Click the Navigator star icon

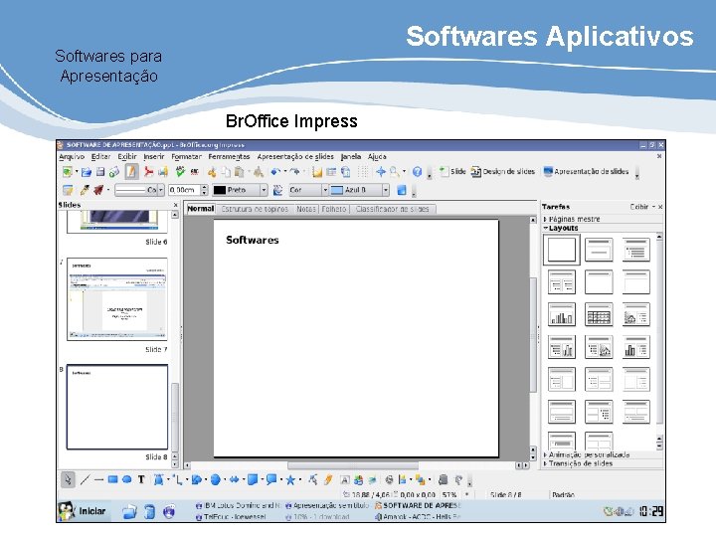pos(380,172)
